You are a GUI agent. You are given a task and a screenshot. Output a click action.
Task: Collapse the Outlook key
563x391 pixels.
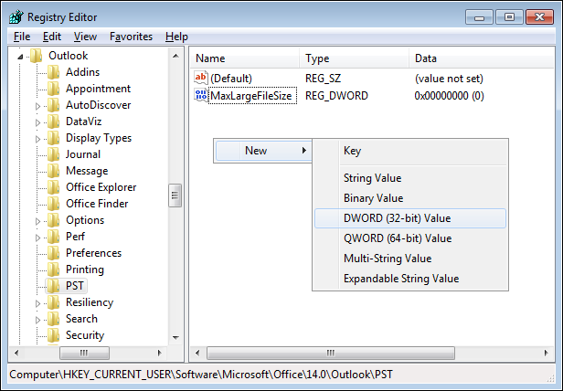(x=20, y=57)
